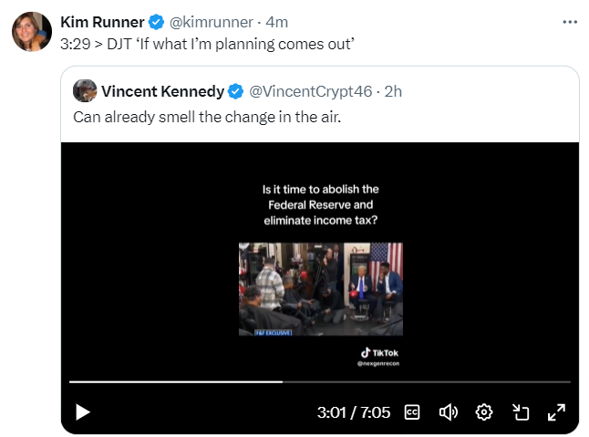589x437 pixels.
Task: Click Vincent Kennedy's name in quoted tweet
Action: [x=162, y=91]
